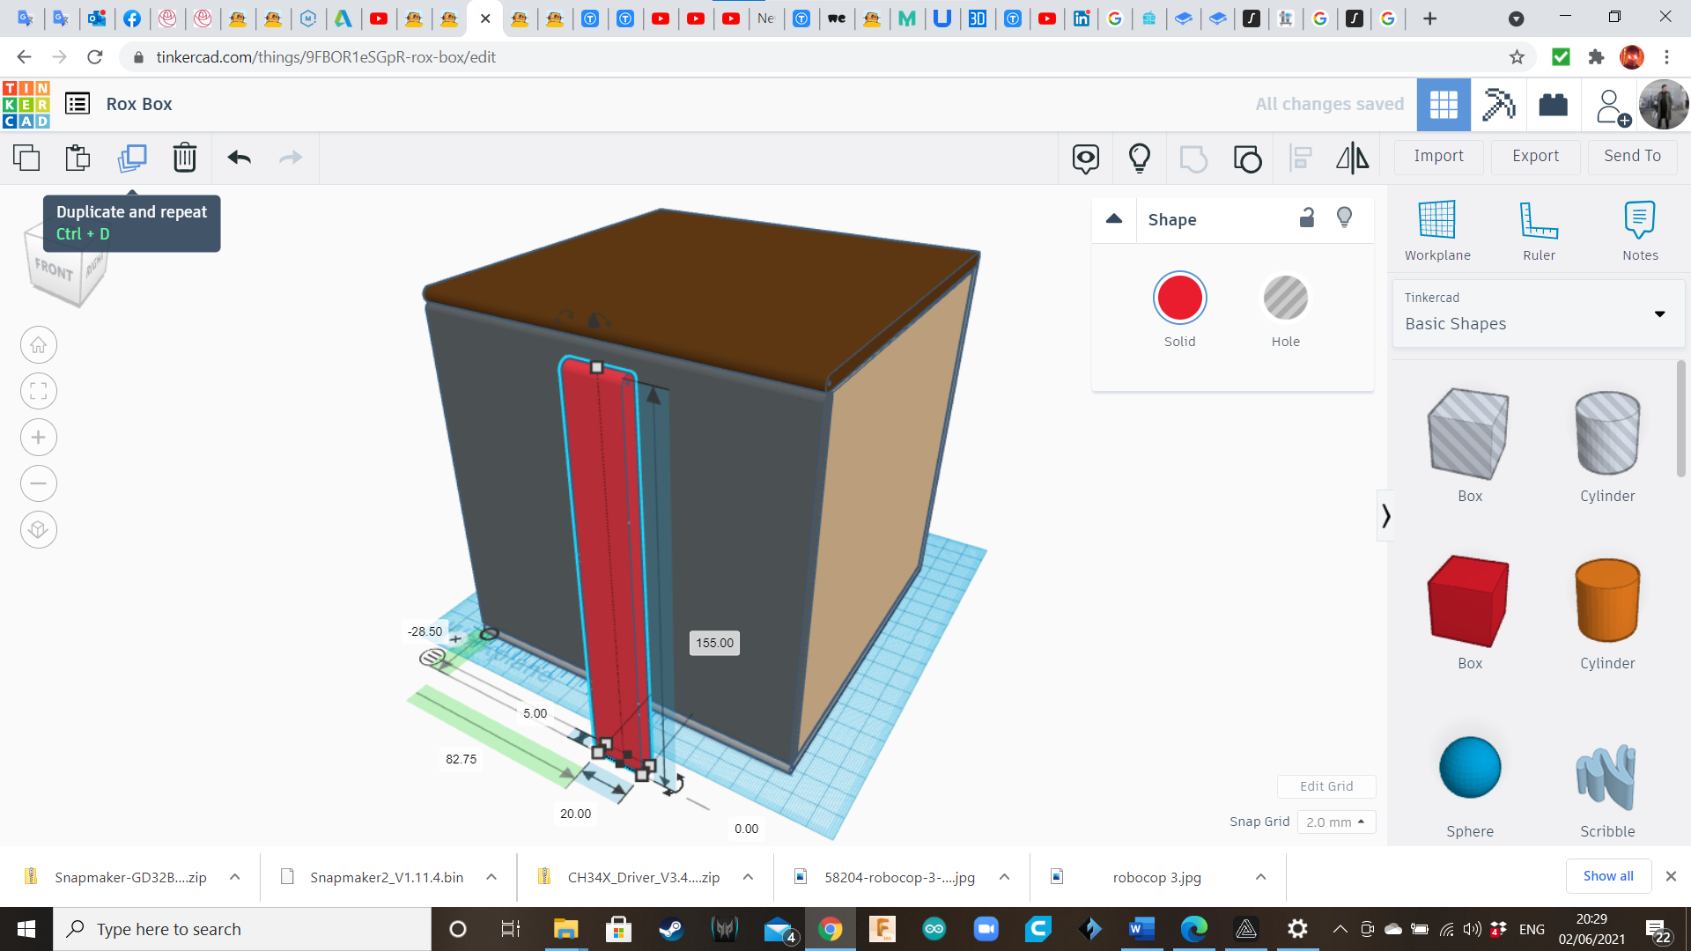Viewport: 1691px width, 951px height.
Task: Select the Duplicate and repeat tool
Action: coord(132,158)
